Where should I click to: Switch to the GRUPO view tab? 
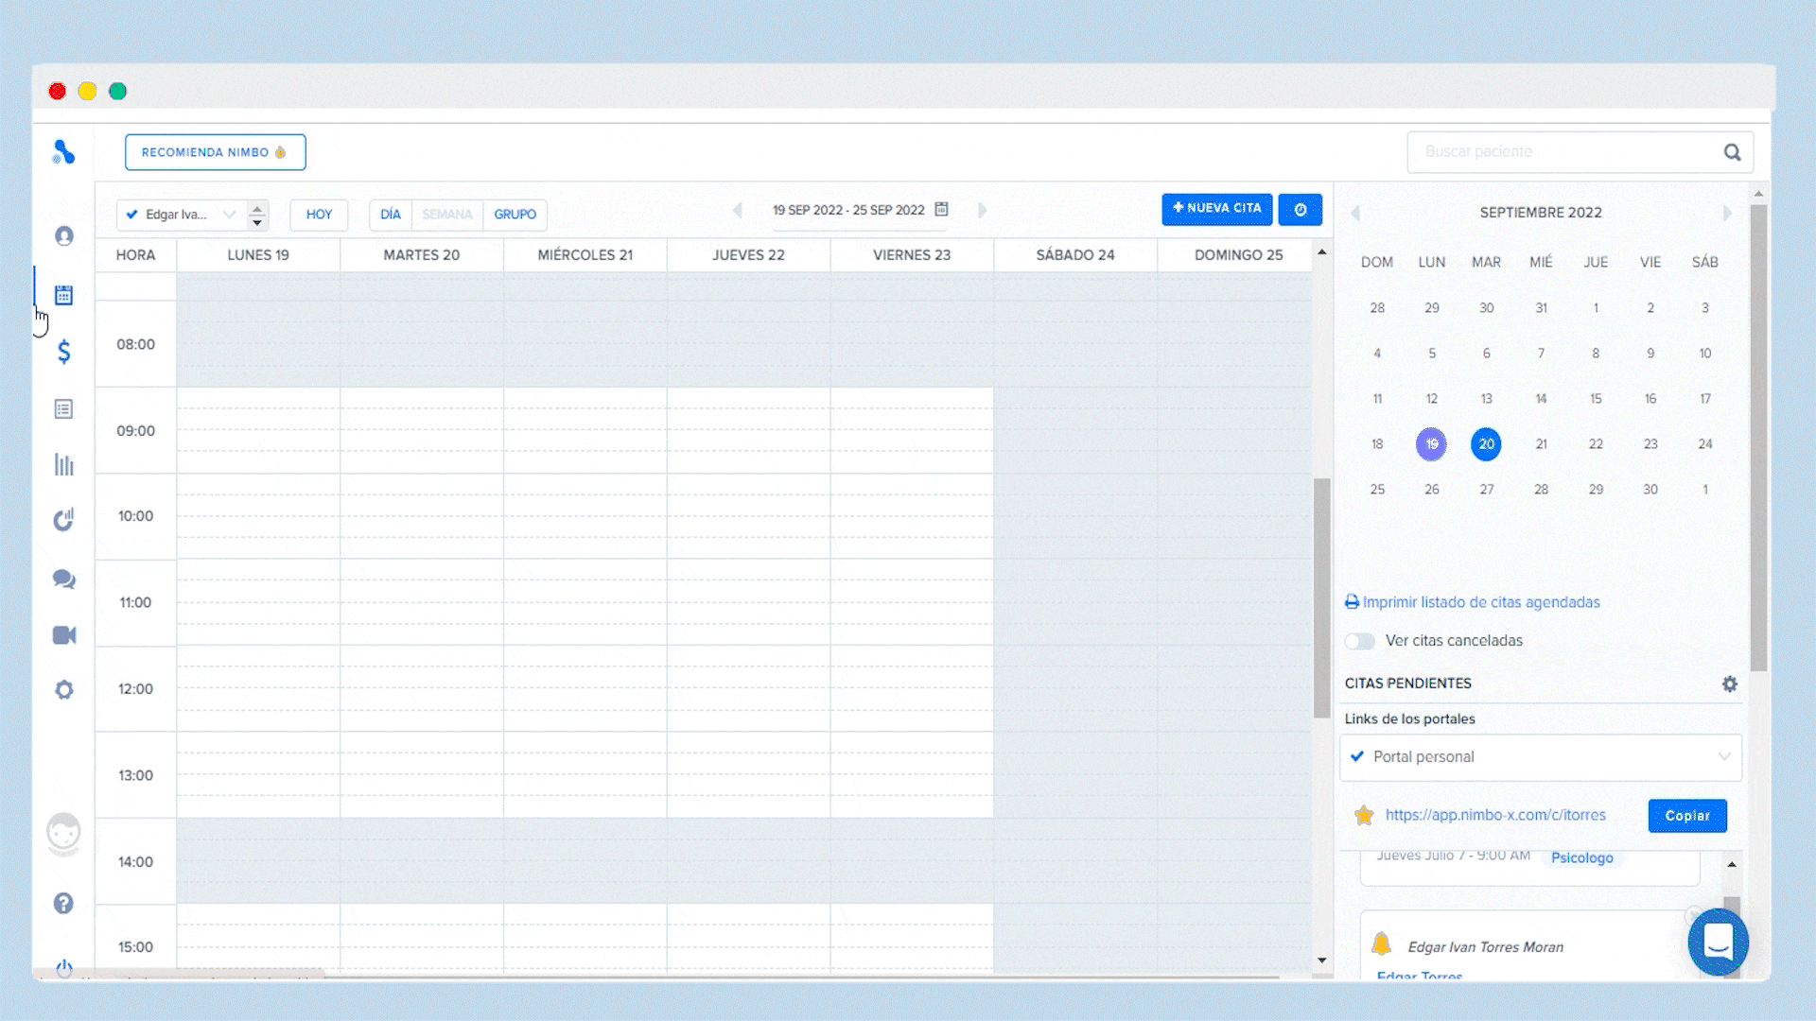coord(514,215)
